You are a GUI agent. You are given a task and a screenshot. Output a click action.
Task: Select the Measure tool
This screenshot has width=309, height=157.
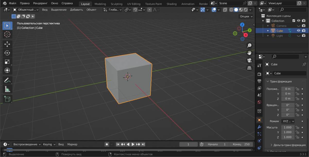coord(7,89)
